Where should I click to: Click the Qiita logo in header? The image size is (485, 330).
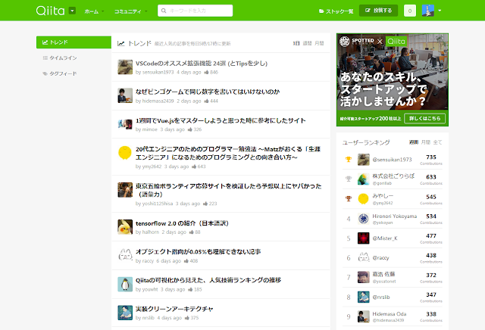coord(51,11)
